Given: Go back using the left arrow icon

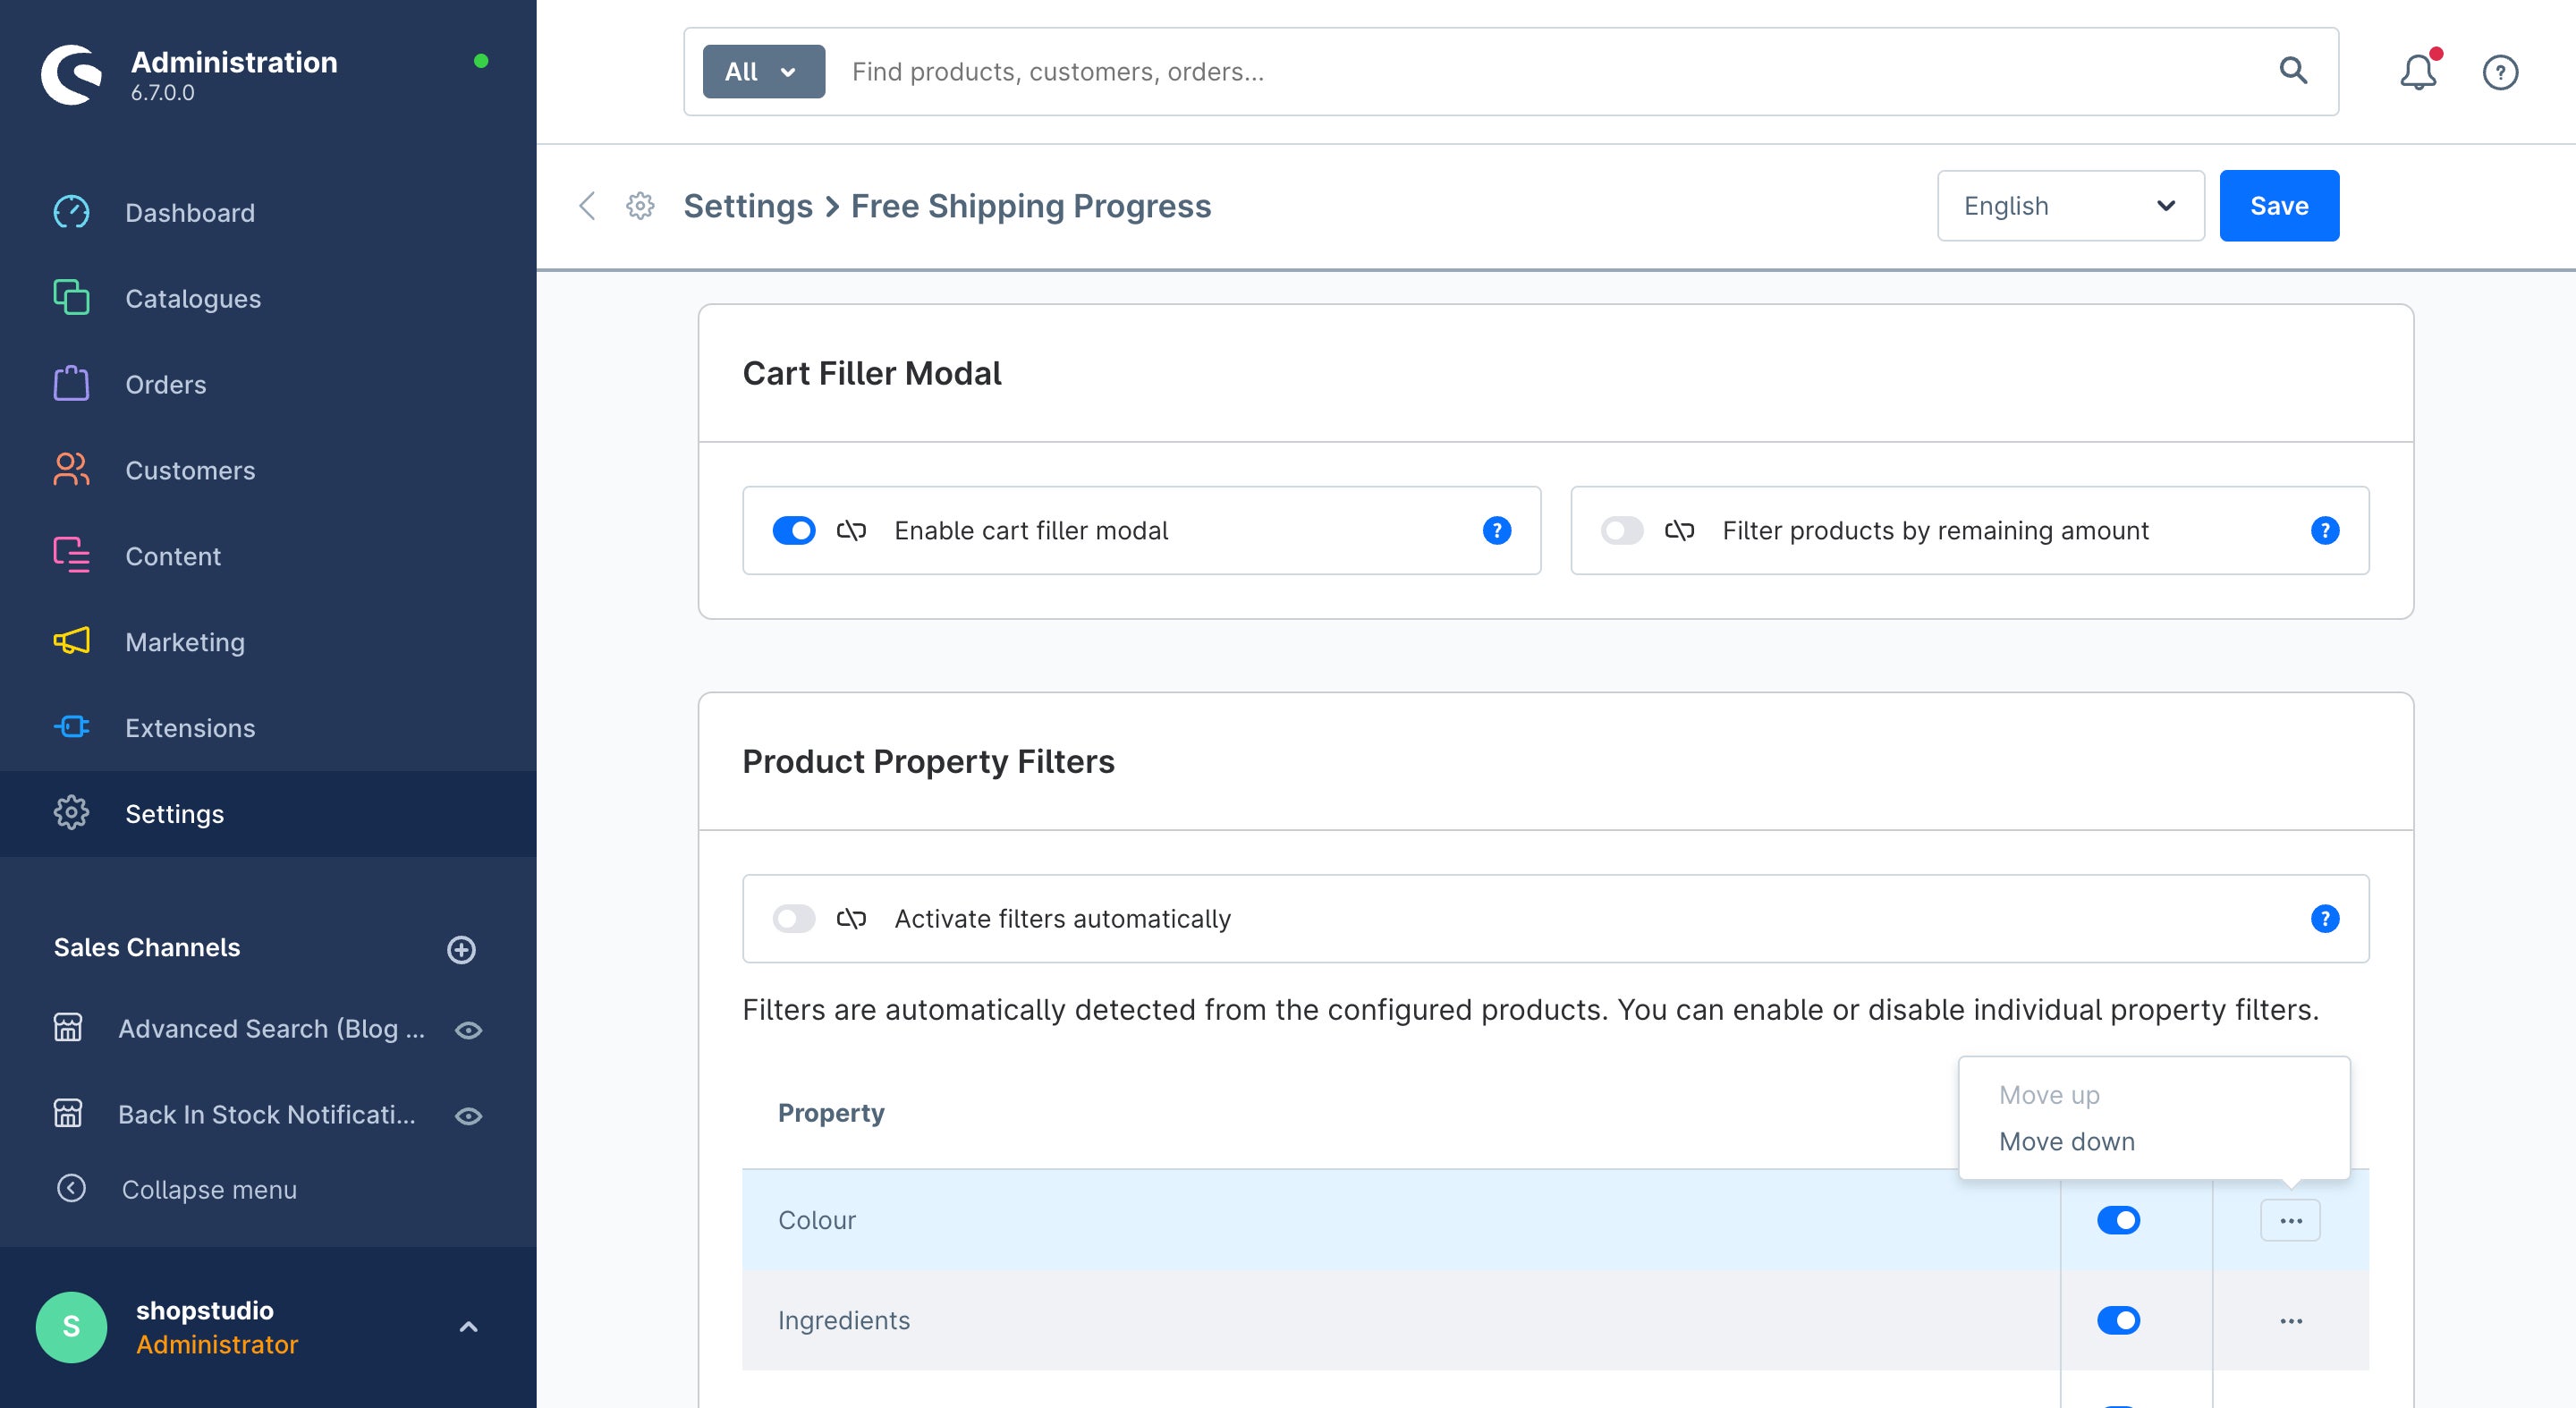Looking at the screenshot, I should click(587, 206).
